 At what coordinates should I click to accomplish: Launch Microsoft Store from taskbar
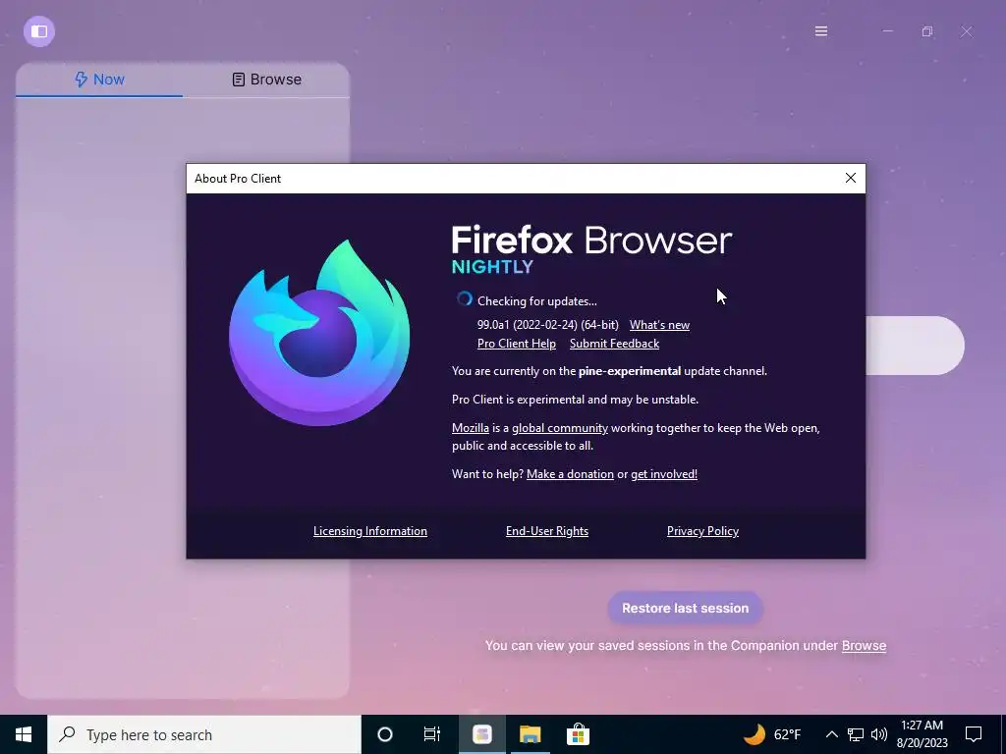(x=578, y=734)
